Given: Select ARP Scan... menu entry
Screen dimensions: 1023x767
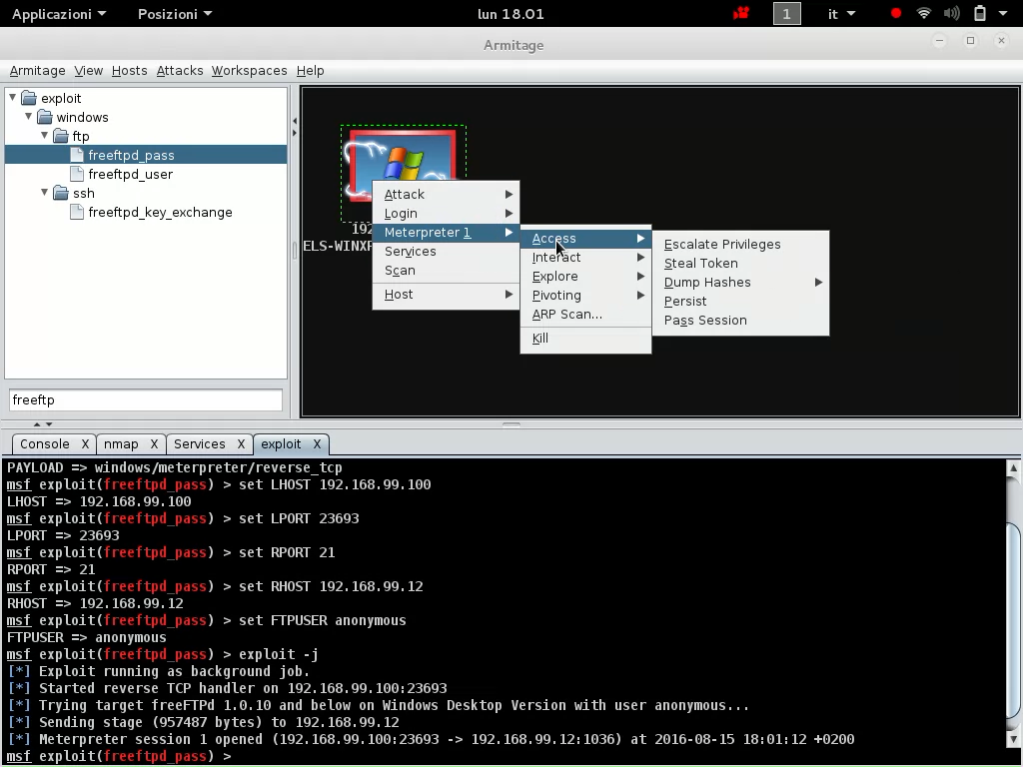Looking at the screenshot, I should tap(585, 315).
